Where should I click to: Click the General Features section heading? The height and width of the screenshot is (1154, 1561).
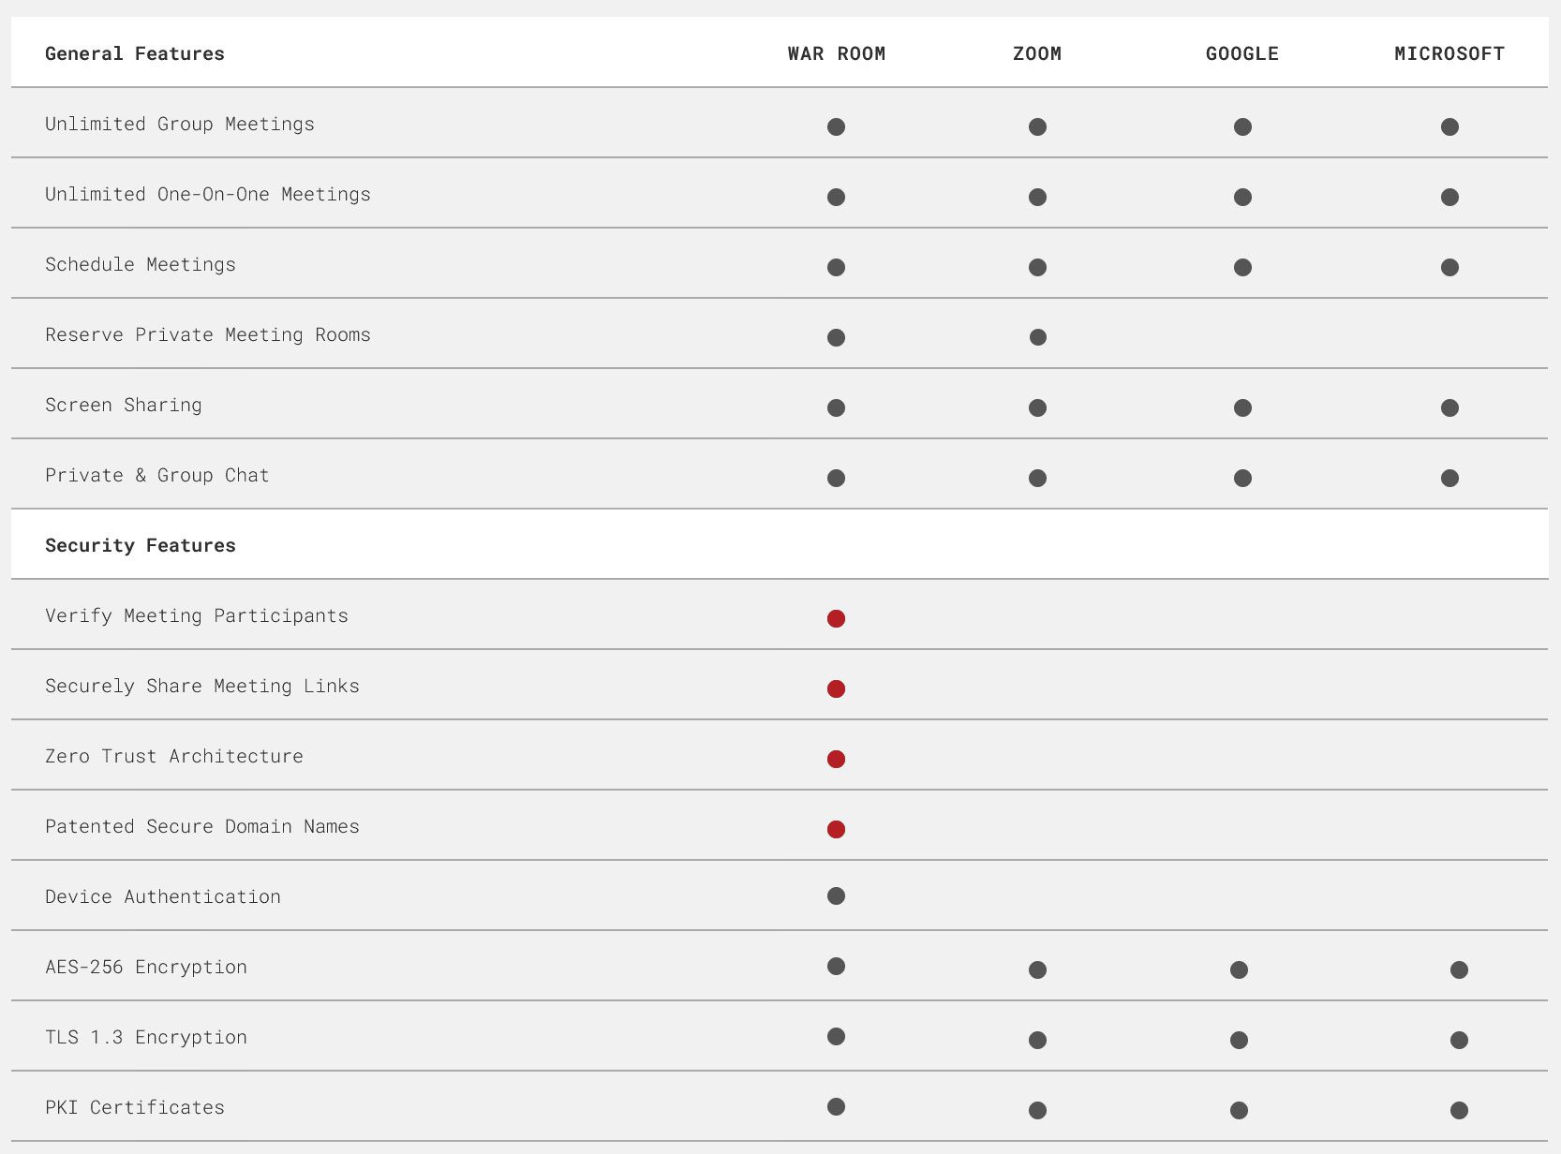(x=135, y=53)
